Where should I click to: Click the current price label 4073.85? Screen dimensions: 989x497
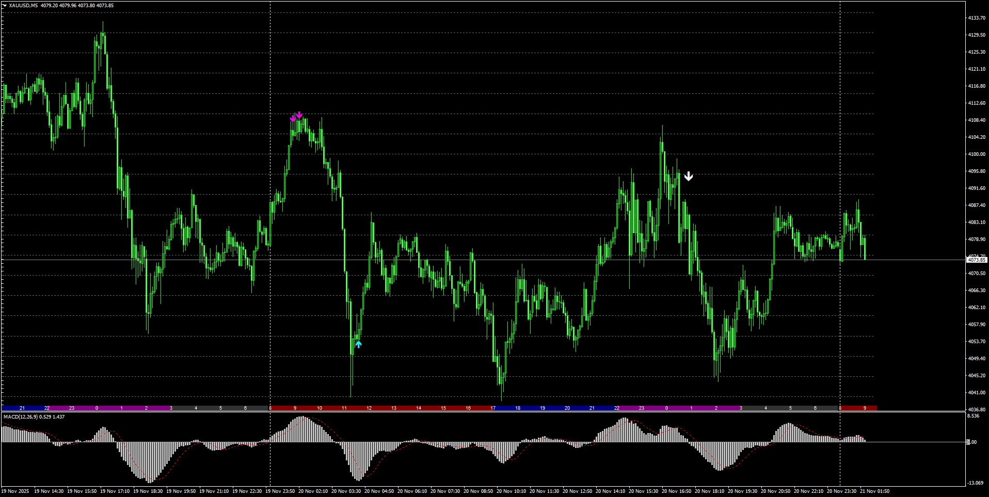(976, 260)
